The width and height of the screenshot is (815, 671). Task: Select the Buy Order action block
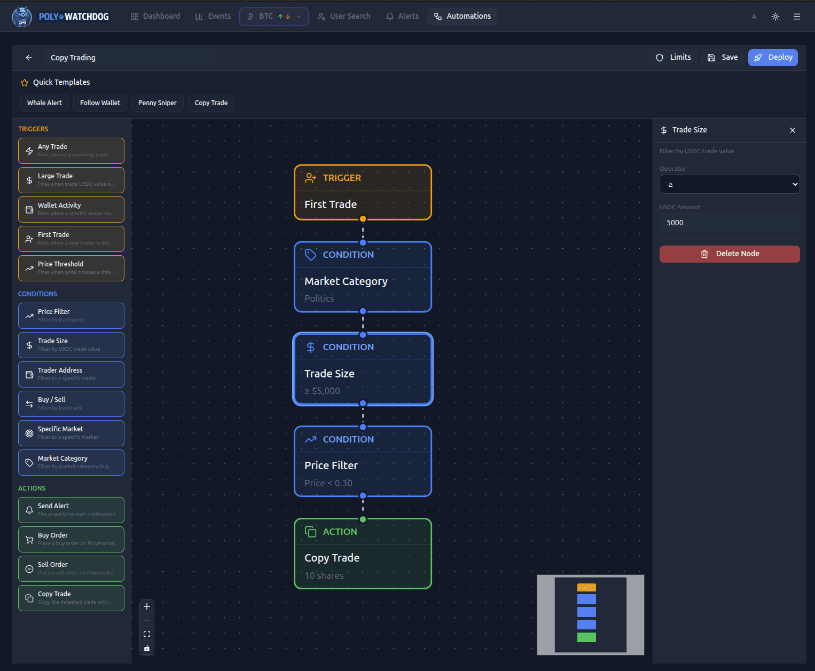pyautogui.click(x=71, y=540)
